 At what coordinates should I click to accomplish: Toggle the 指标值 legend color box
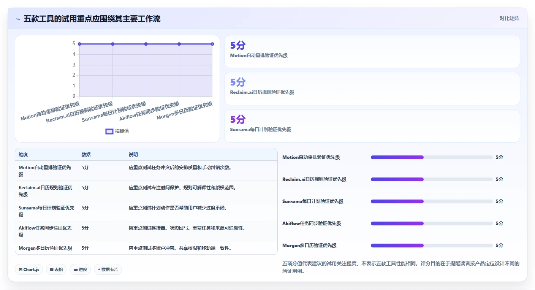109,131
